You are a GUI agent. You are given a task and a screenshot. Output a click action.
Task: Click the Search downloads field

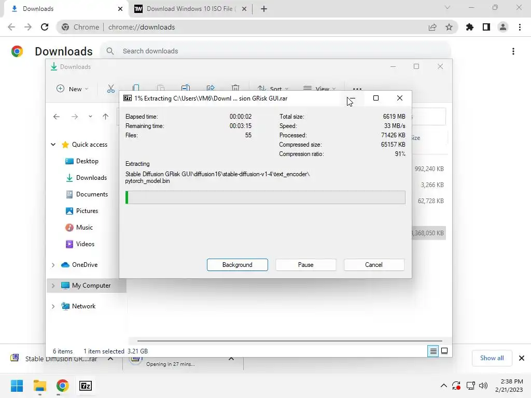click(275, 51)
